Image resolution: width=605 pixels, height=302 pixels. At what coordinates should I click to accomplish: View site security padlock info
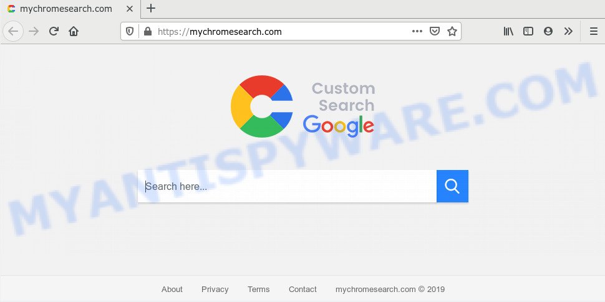click(x=147, y=31)
